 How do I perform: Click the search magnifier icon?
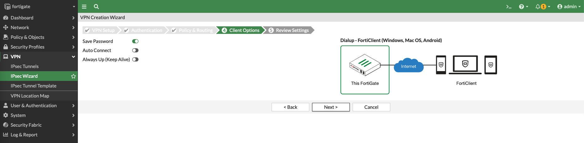point(96,7)
